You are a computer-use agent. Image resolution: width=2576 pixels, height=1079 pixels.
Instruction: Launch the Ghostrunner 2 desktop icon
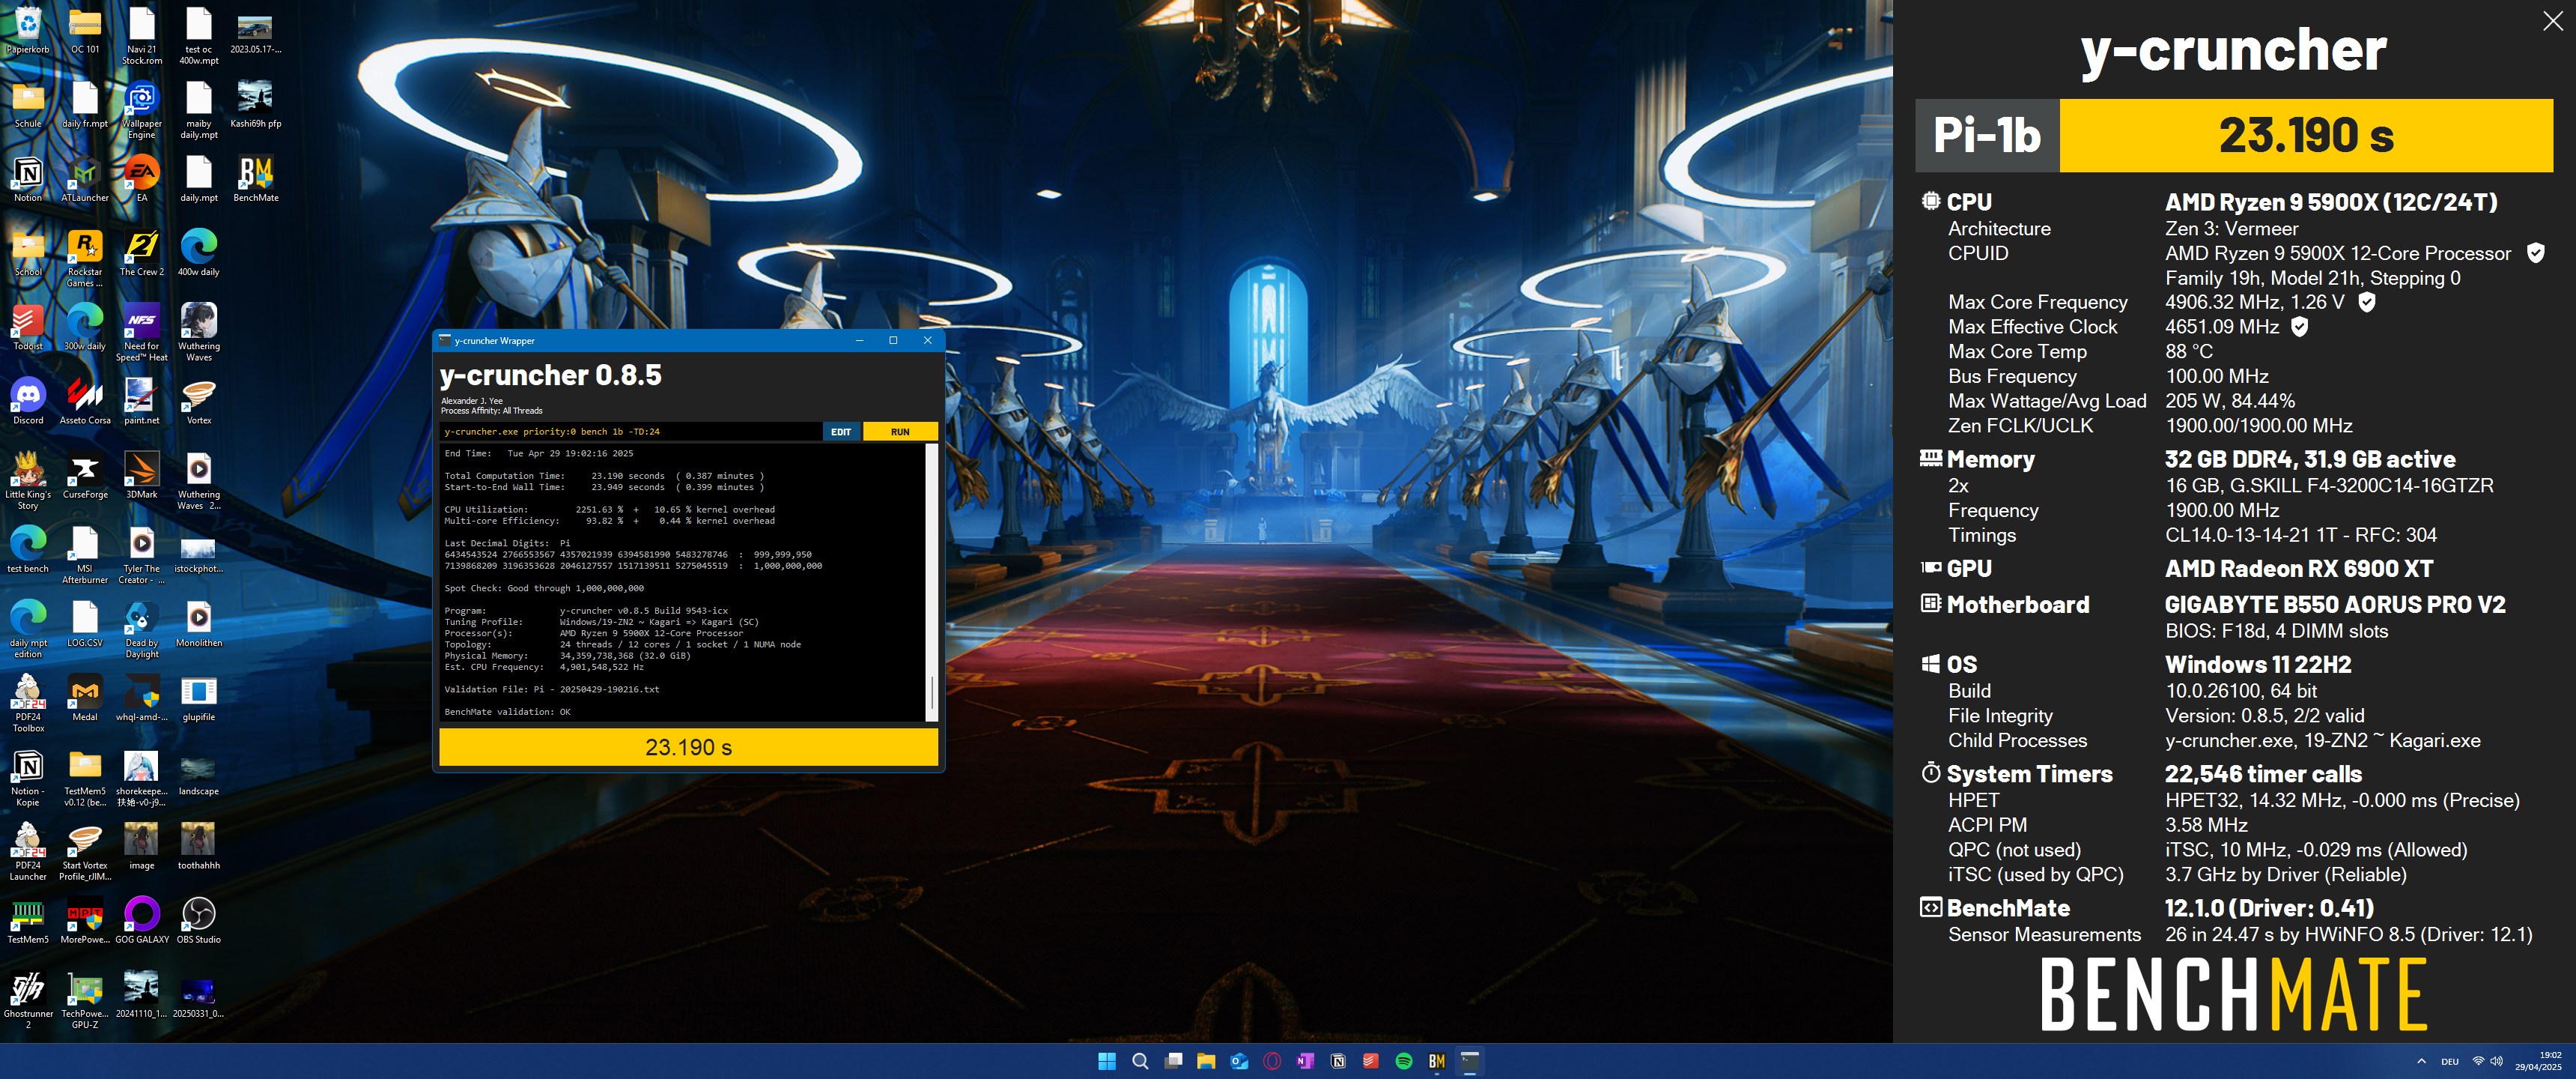pos(28,999)
